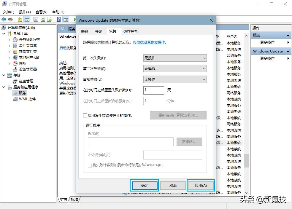Switch to the 依存关系 tab
The height and width of the screenshot is (209, 292).
[x=130, y=31]
